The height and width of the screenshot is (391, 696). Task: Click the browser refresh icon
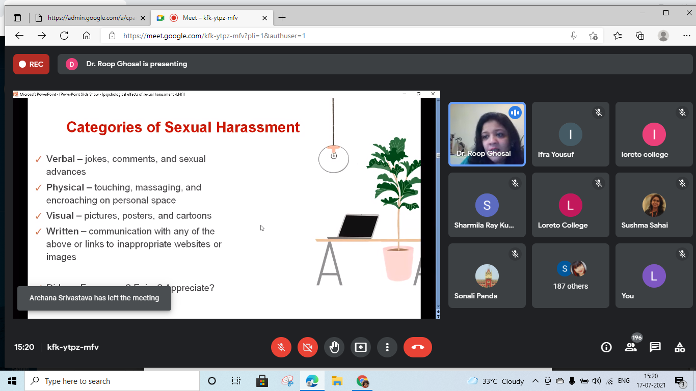(64, 36)
